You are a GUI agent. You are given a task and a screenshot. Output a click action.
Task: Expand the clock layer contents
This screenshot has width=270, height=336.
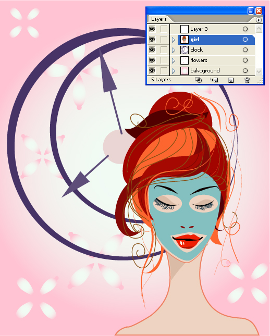(x=174, y=50)
